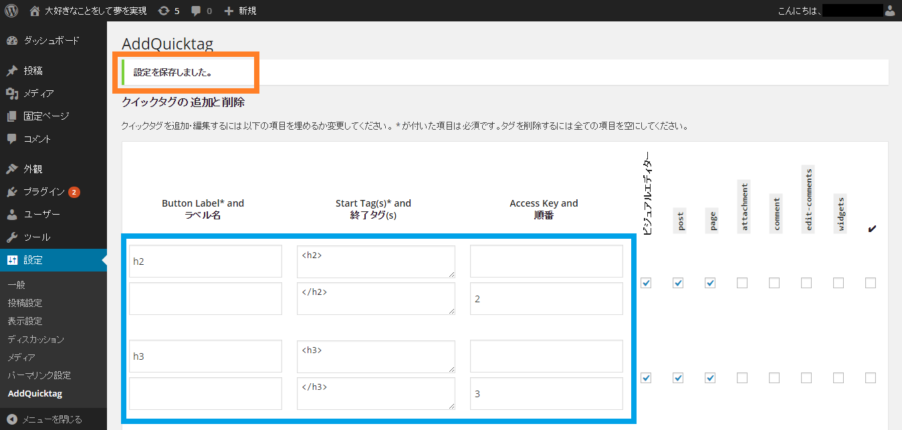The width and height of the screenshot is (902, 430).
Task: Open updates icon showing 5
Action: coord(164,11)
